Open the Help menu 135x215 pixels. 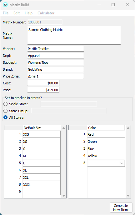tap(28, 13)
